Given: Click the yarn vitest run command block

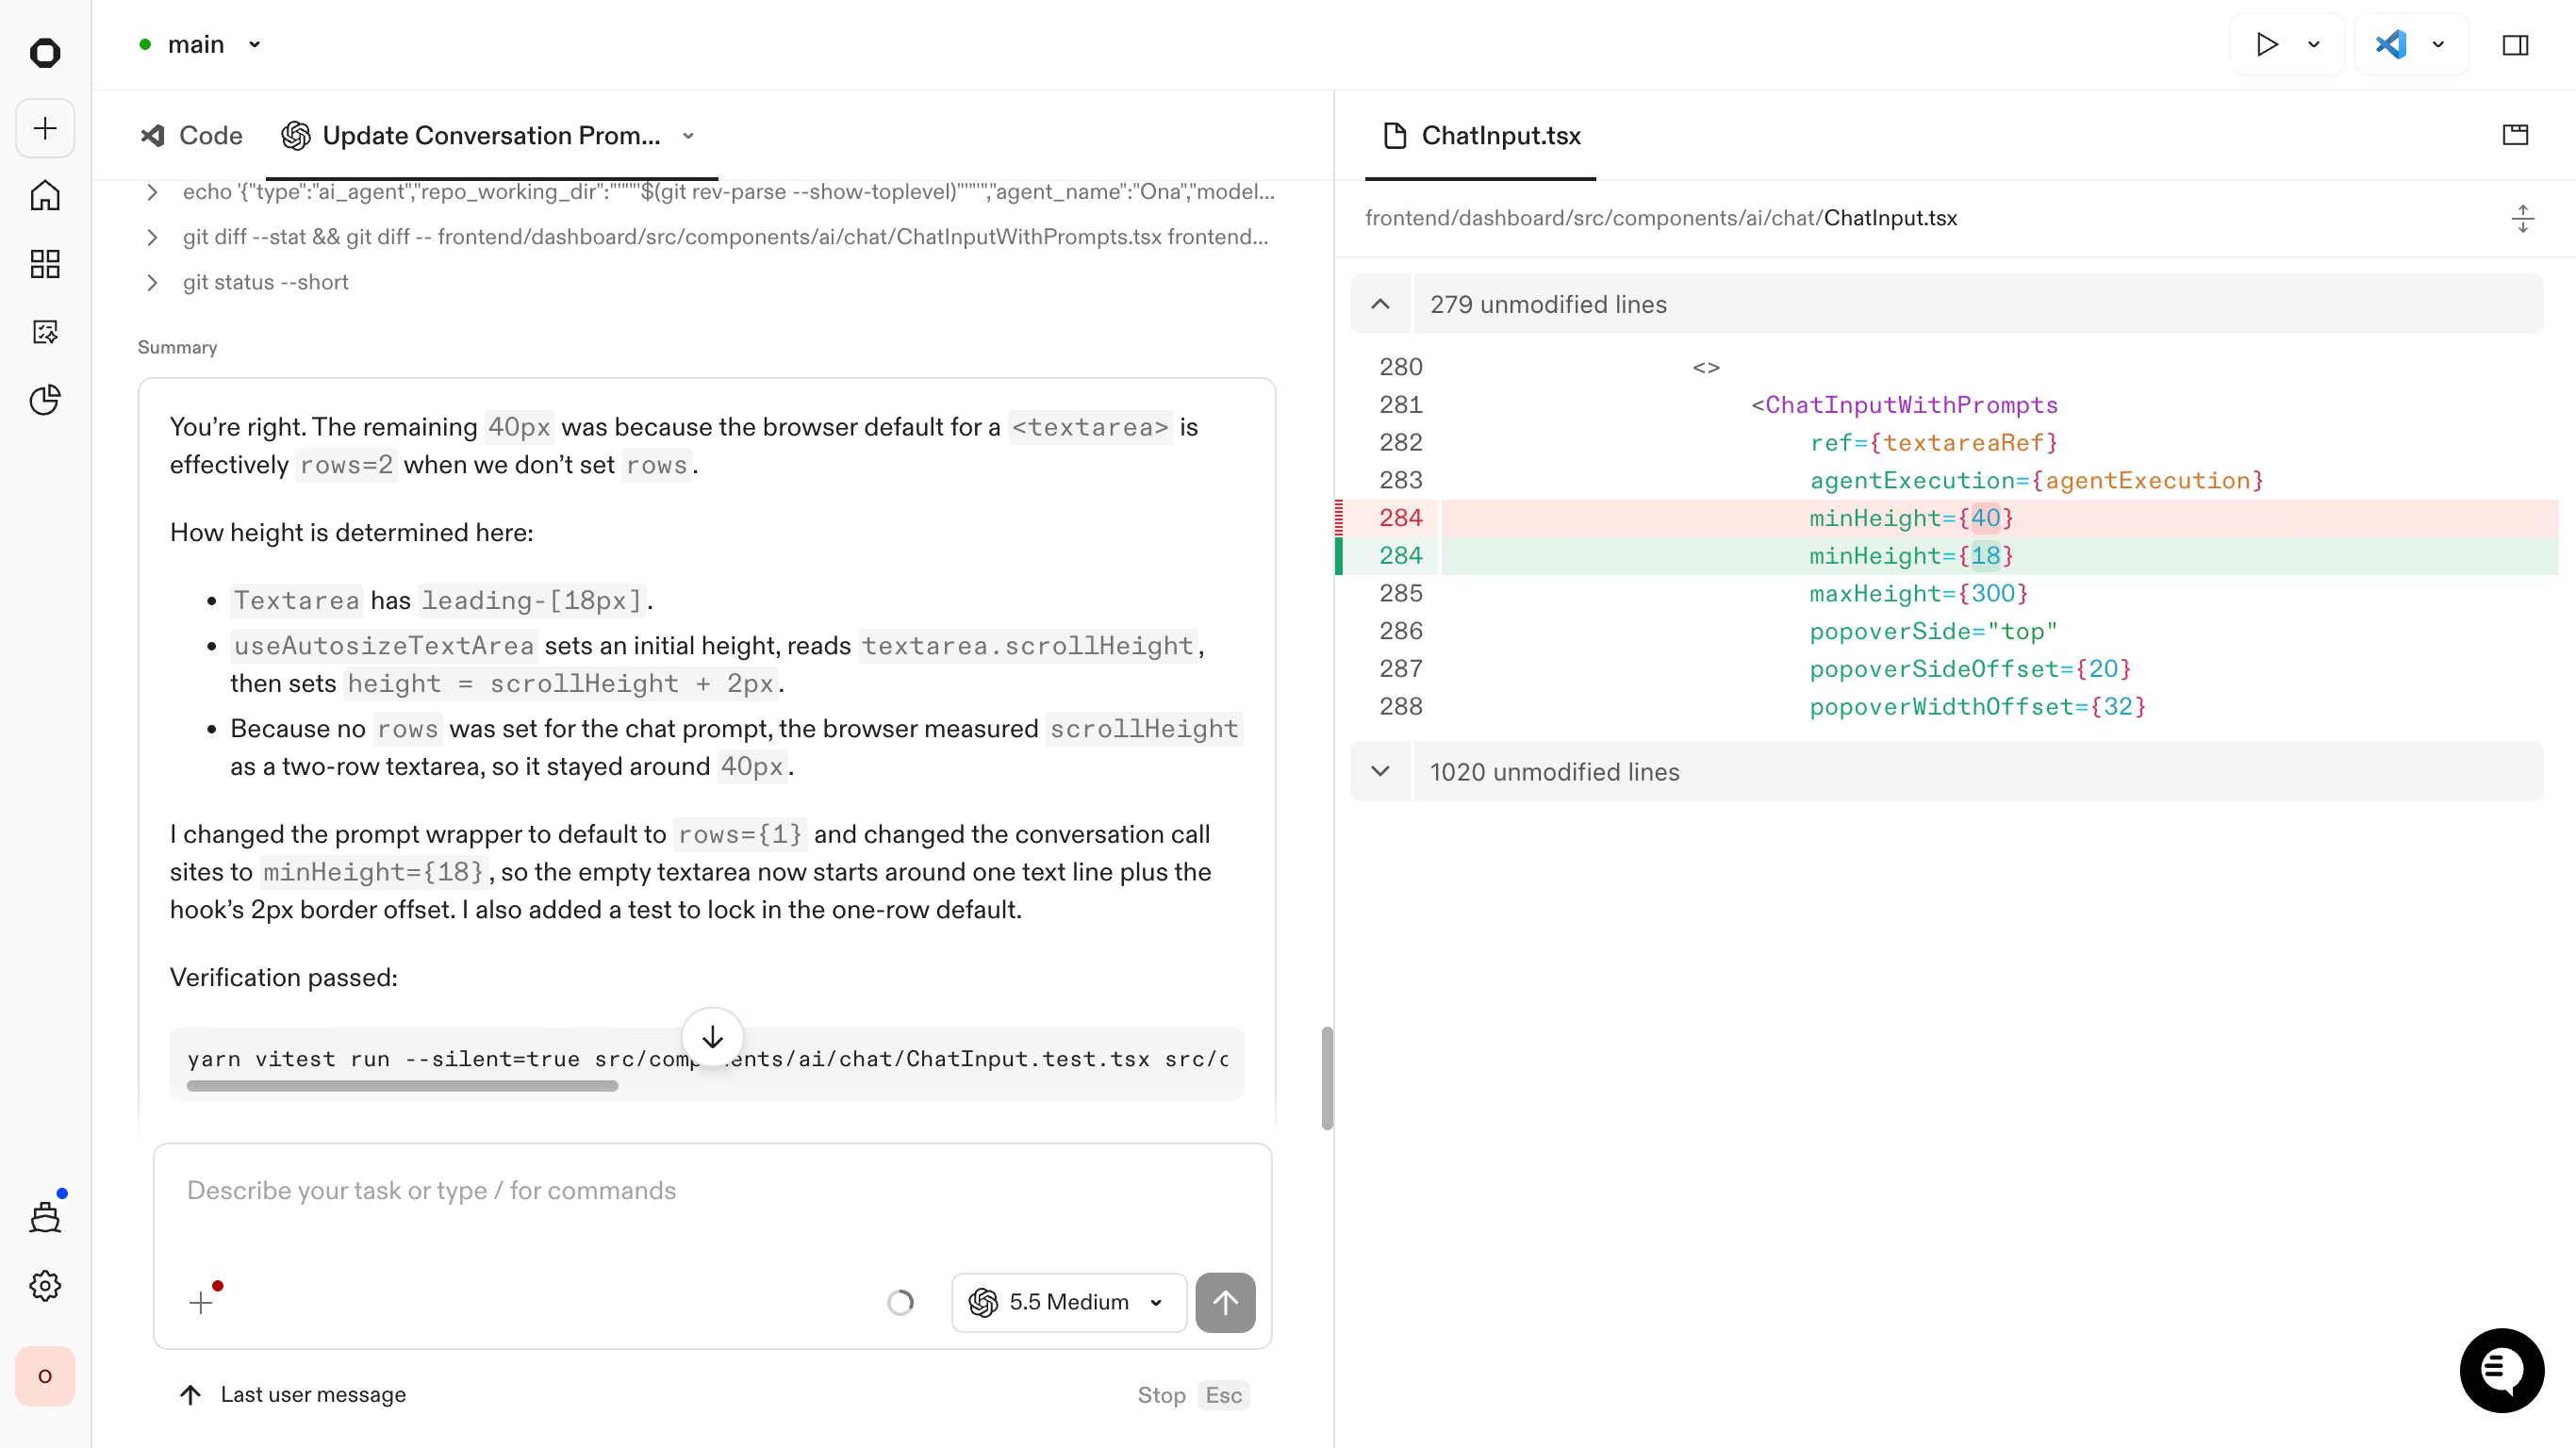Looking at the screenshot, I should (707, 1062).
